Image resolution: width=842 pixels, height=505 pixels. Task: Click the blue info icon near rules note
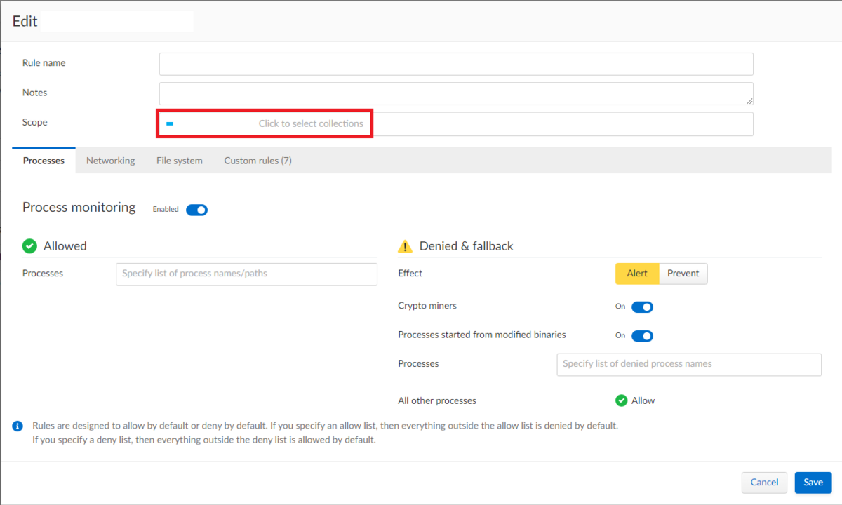coord(18,426)
